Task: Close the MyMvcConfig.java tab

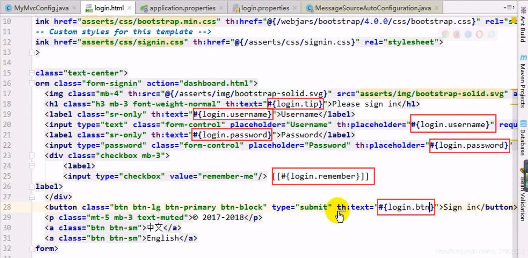Action: (x=74, y=8)
